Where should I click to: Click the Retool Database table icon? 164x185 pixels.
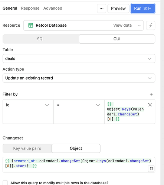coord(30,26)
